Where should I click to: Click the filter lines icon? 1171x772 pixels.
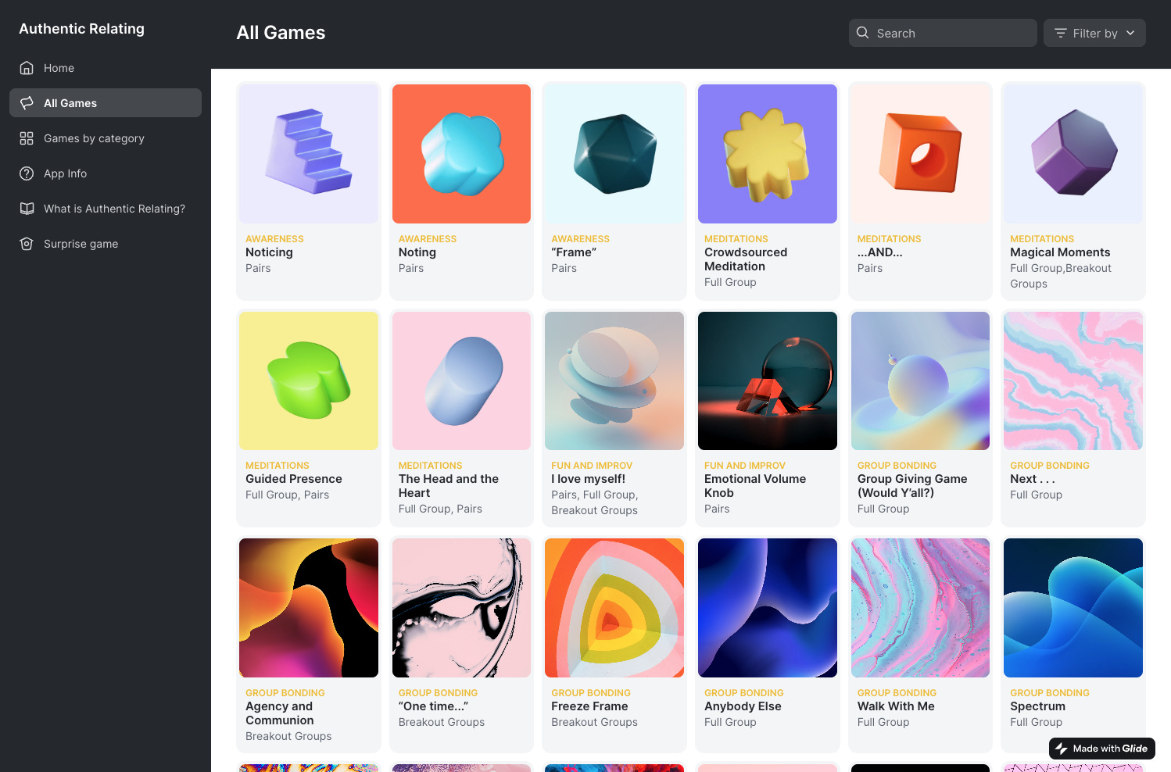click(1060, 33)
